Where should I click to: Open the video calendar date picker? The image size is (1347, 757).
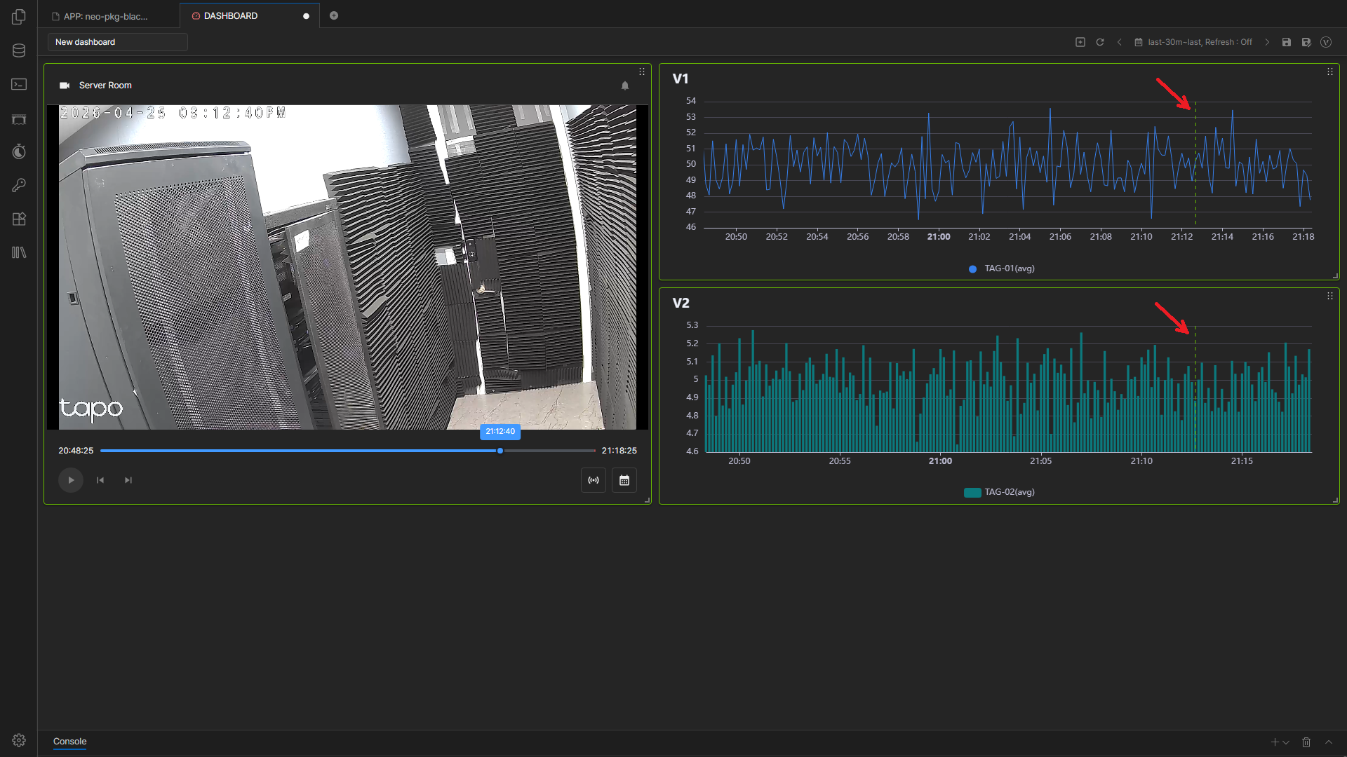624,480
